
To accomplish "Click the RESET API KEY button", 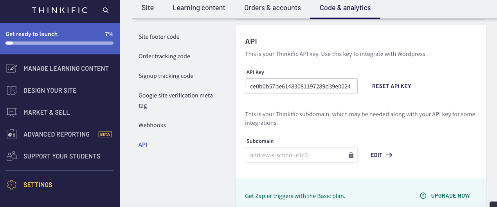I will point(391,86).
